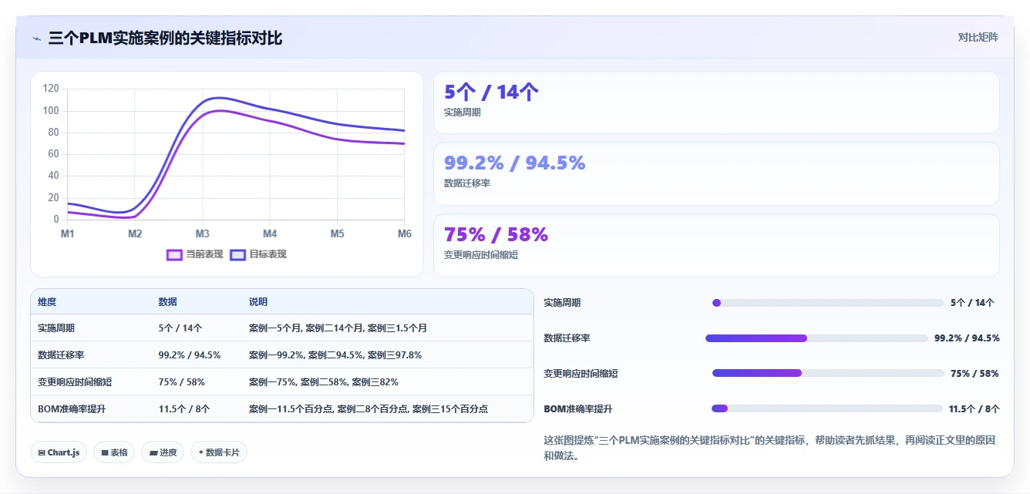Image resolution: width=1030 pixels, height=494 pixels.
Task: Select the 表格 tag chip
Action: point(114,452)
